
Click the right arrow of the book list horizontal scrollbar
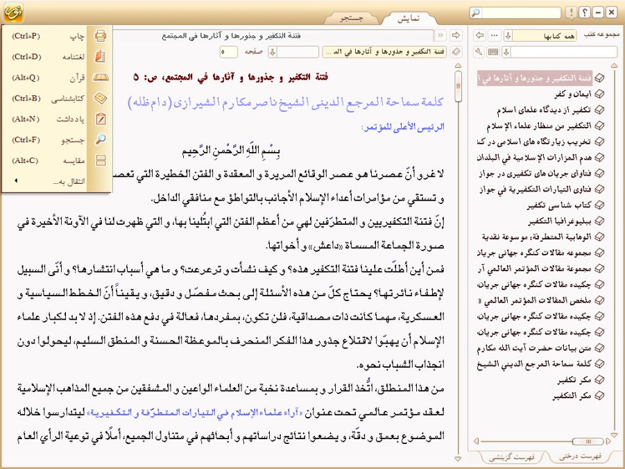pos(608,441)
